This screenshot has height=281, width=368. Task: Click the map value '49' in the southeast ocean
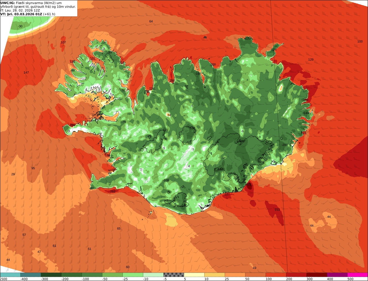254,268
